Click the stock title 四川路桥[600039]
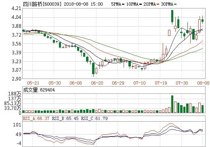The image size is (210, 147). (42, 4)
